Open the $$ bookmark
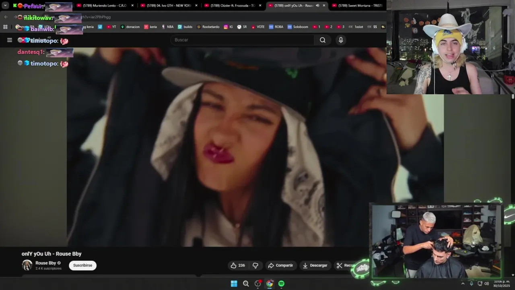515x290 pixels. [373, 27]
